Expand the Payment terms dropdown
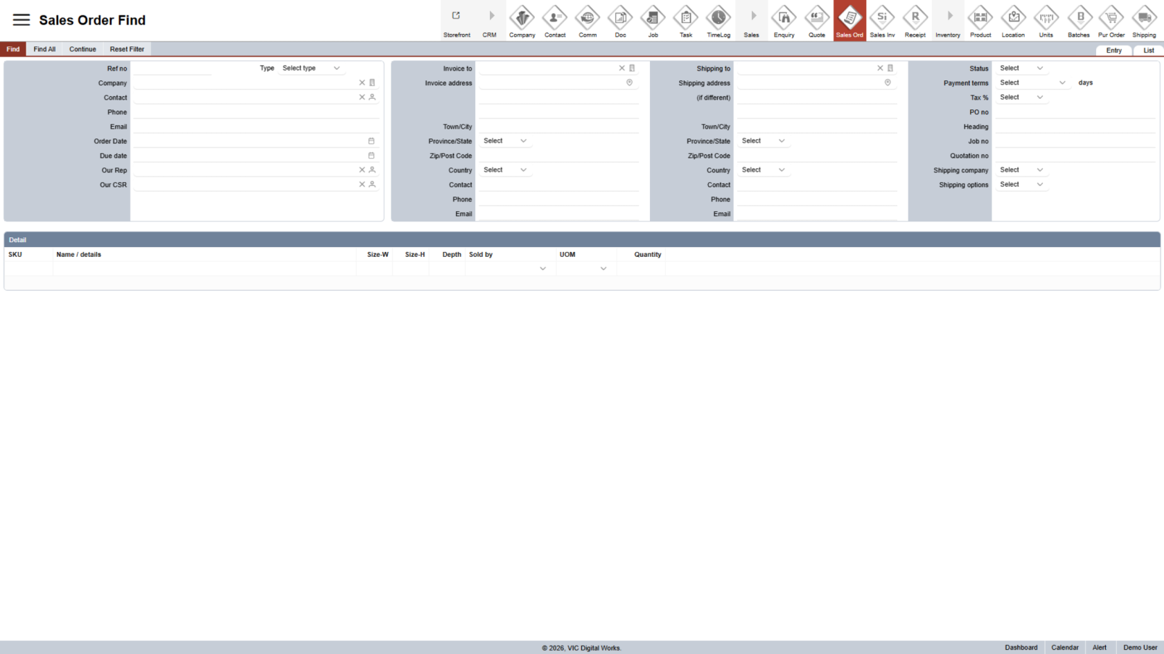1164x654 pixels. 1032,83
